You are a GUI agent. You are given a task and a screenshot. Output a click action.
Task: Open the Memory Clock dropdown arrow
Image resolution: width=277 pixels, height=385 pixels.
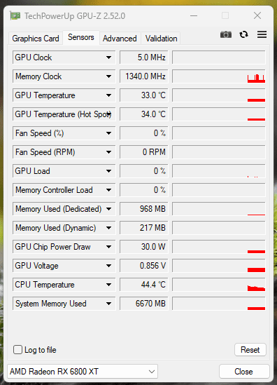[x=108, y=76]
